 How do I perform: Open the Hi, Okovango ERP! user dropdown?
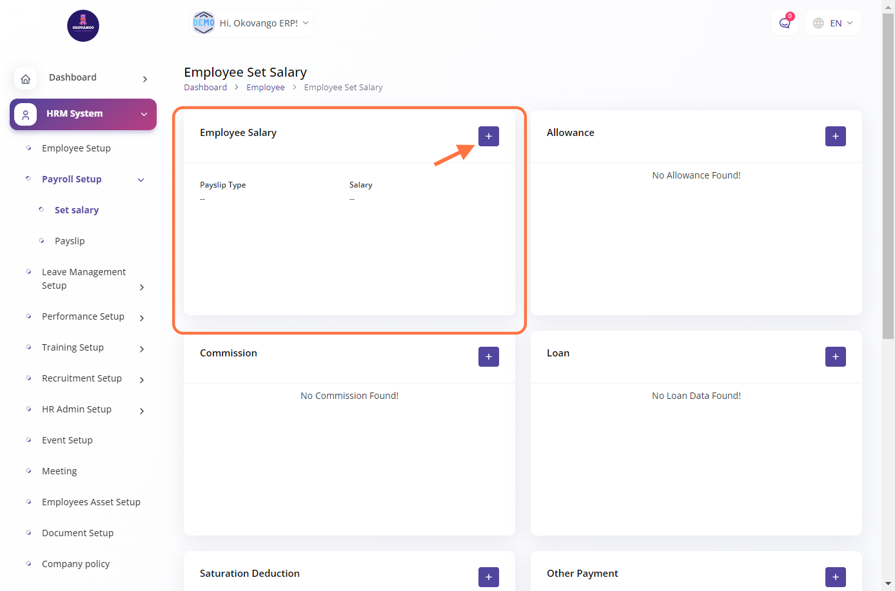point(251,23)
